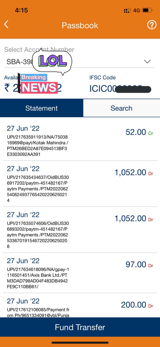Image resolution: width=160 pixels, height=347 pixels.
Task: Select the SBA-398 account field
Action: [x=79, y=62]
